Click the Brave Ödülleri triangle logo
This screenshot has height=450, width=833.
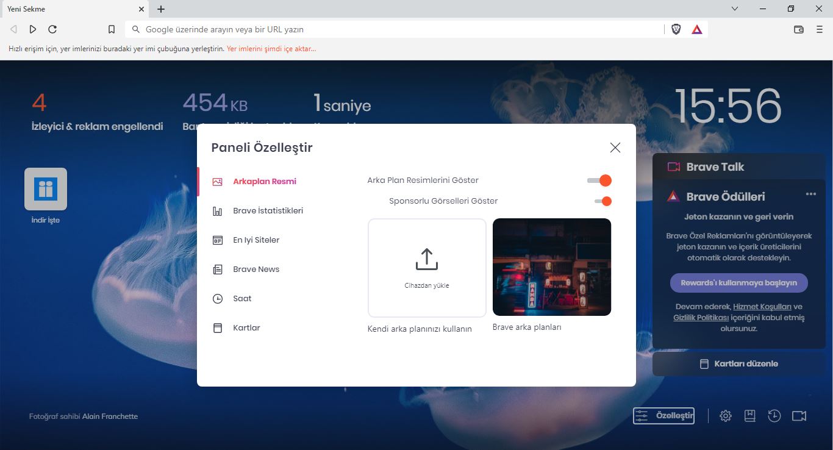coord(673,196)
